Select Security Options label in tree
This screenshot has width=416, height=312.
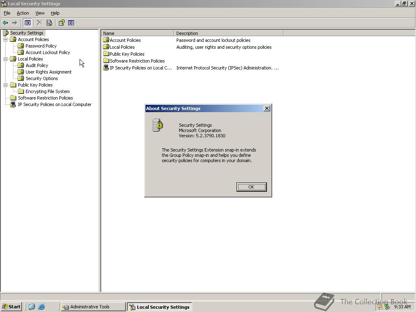coord(42,78)
